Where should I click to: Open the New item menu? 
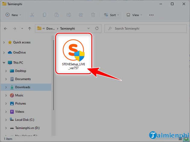(13, 15)
